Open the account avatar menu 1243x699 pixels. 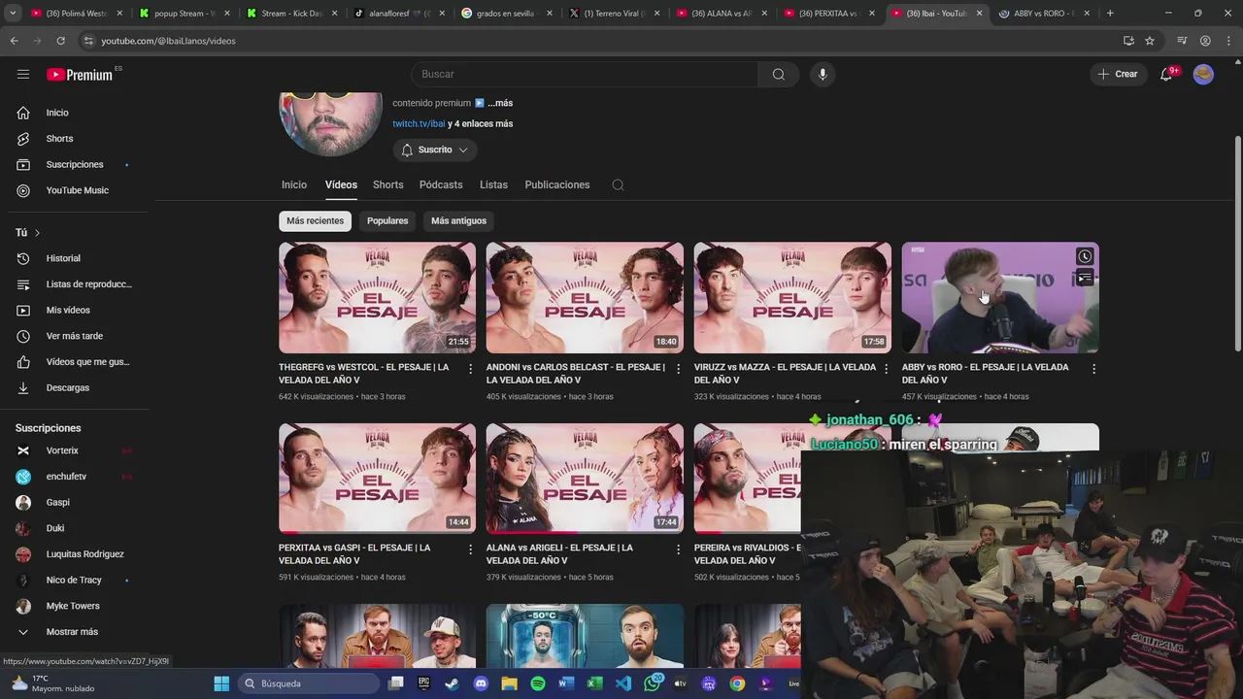[x=1203, y=74]
